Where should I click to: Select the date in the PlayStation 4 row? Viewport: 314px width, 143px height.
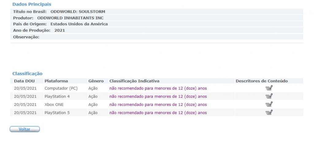25,96
